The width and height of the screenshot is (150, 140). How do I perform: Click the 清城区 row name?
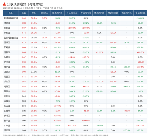pos(7,43)
